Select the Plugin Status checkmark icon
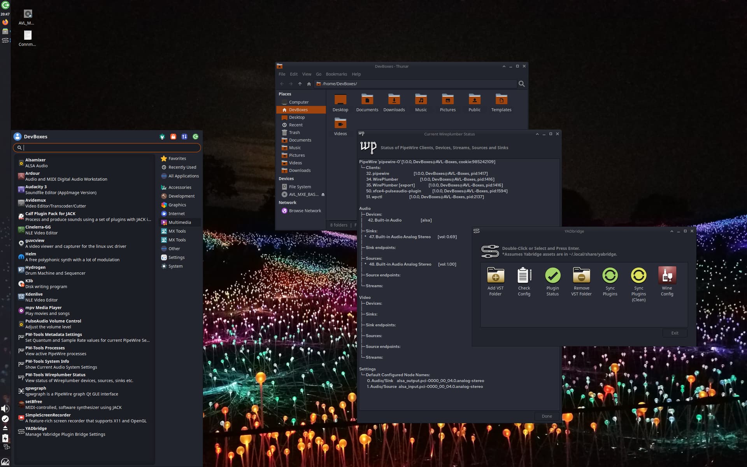 click(552, 276)
